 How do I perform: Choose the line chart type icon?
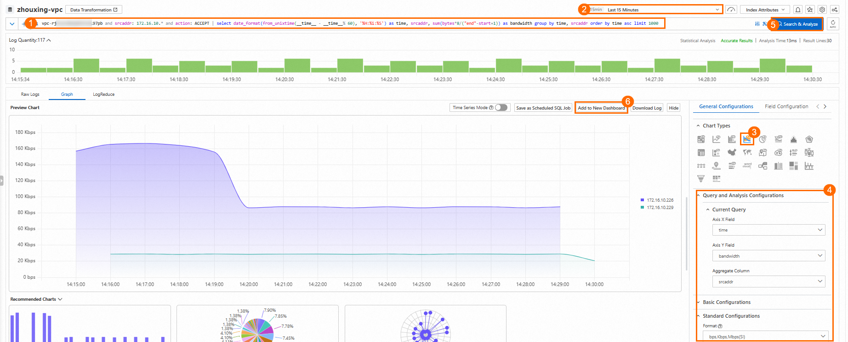717,139
